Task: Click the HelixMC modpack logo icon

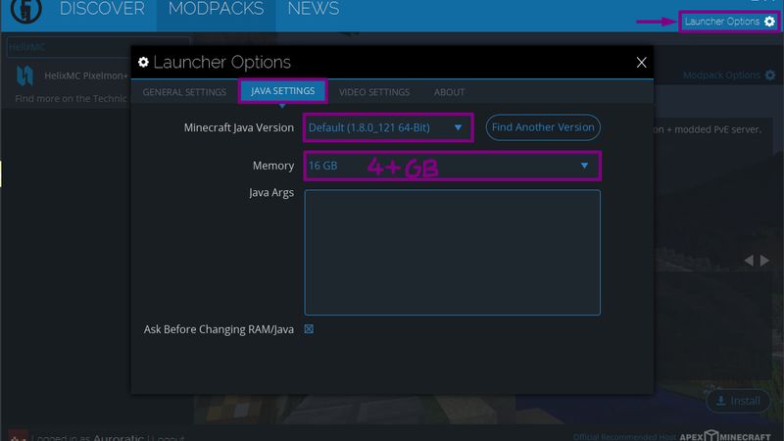Action: click(24, 75)
